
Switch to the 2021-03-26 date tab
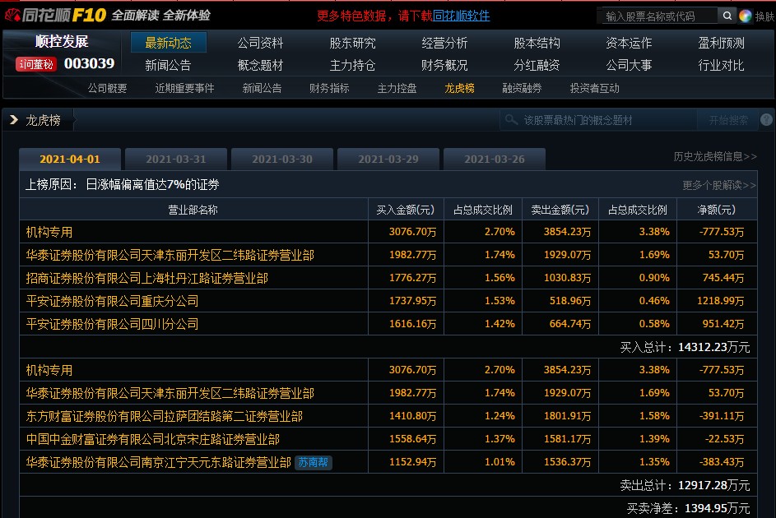[x=495, y=160]
